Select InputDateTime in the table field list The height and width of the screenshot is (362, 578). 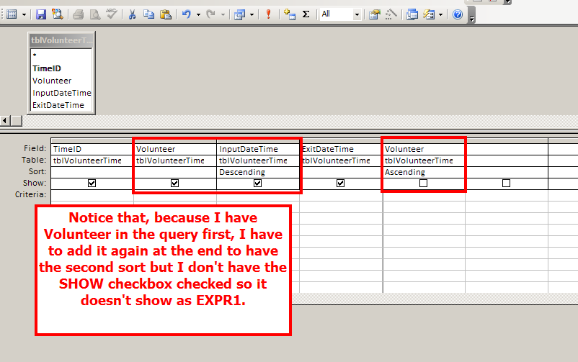coord(61,93)
